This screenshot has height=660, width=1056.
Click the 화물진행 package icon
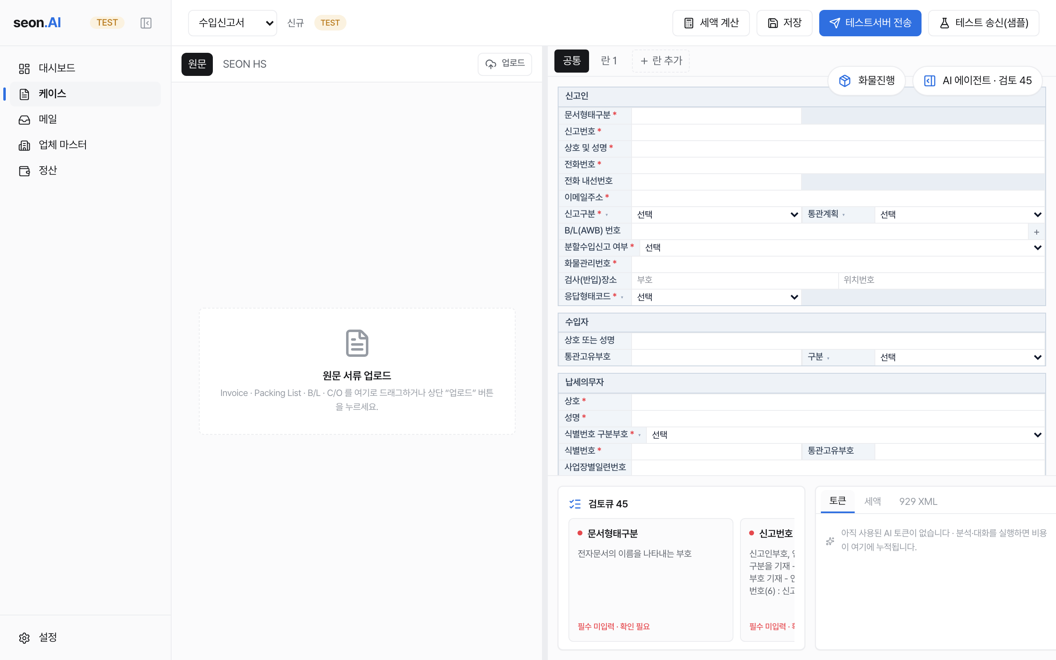(x=845, y=81)
